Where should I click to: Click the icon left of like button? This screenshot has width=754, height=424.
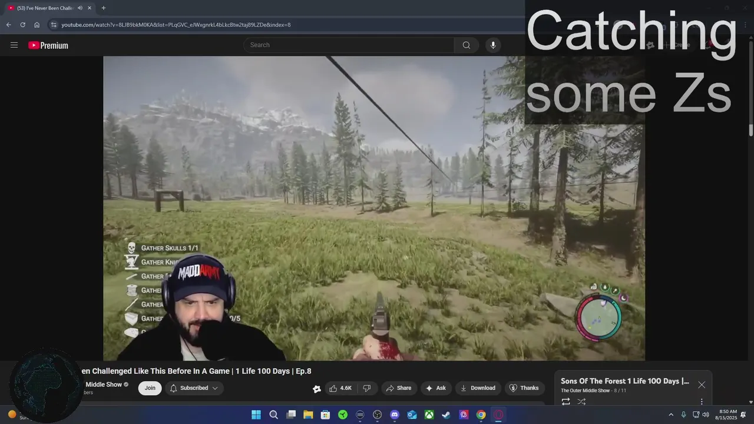click(317, 389)
